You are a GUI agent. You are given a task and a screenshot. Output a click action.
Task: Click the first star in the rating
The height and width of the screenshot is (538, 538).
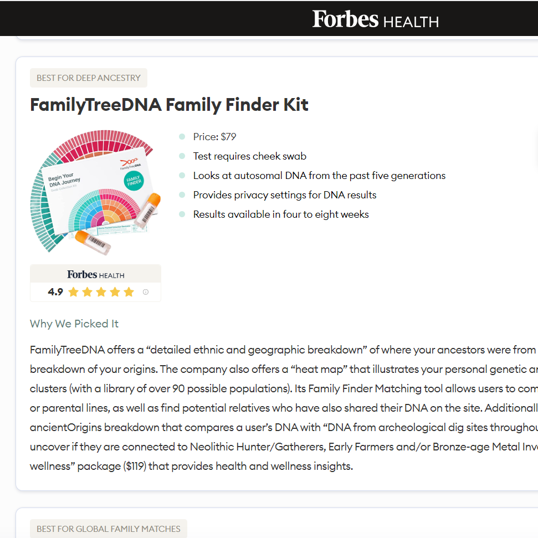[x=73, y=292]
